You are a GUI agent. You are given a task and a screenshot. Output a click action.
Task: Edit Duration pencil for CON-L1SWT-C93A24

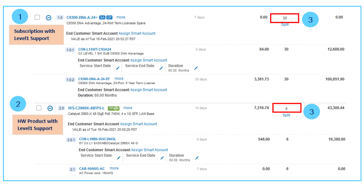[x=196, y=68]
